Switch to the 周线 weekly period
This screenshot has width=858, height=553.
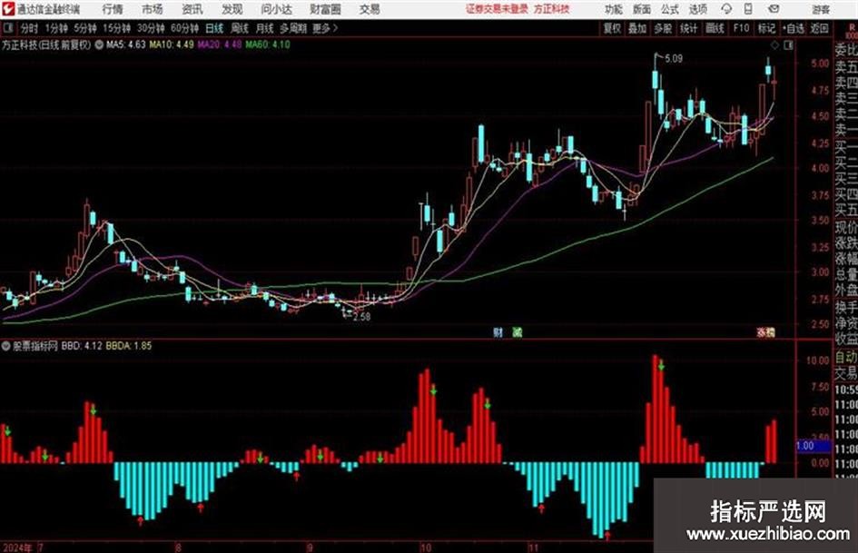(x=240, y=28)
